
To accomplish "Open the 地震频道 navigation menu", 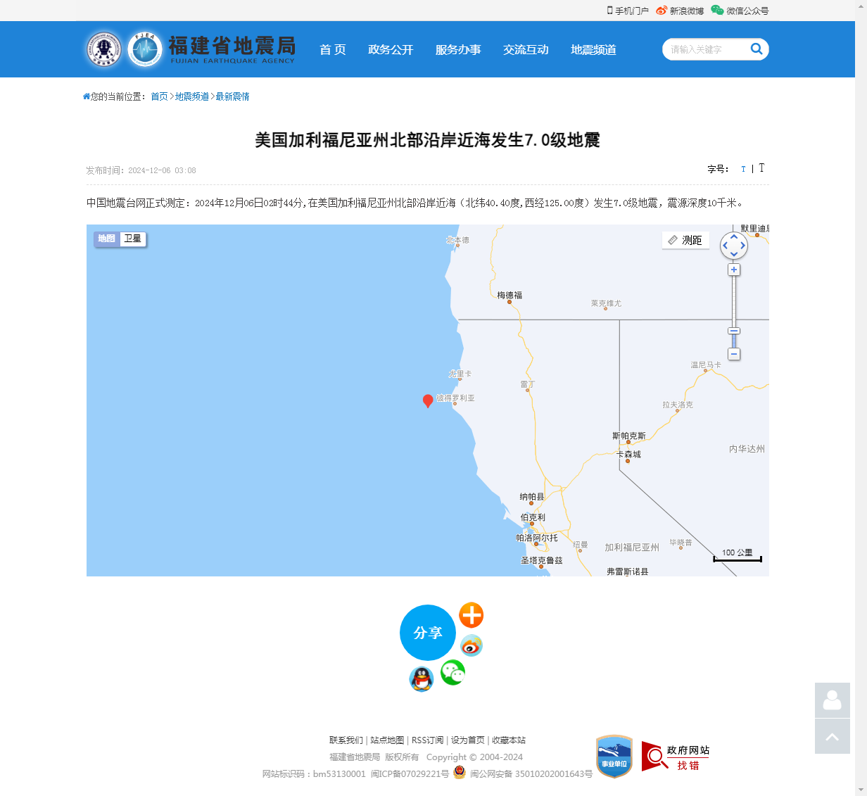I will click(593, 49).
